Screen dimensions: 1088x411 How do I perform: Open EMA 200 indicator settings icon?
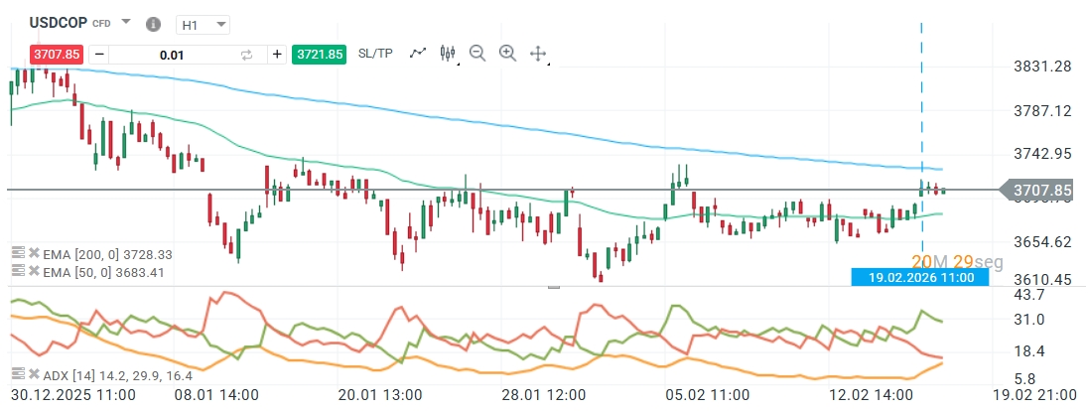(17, 254)
